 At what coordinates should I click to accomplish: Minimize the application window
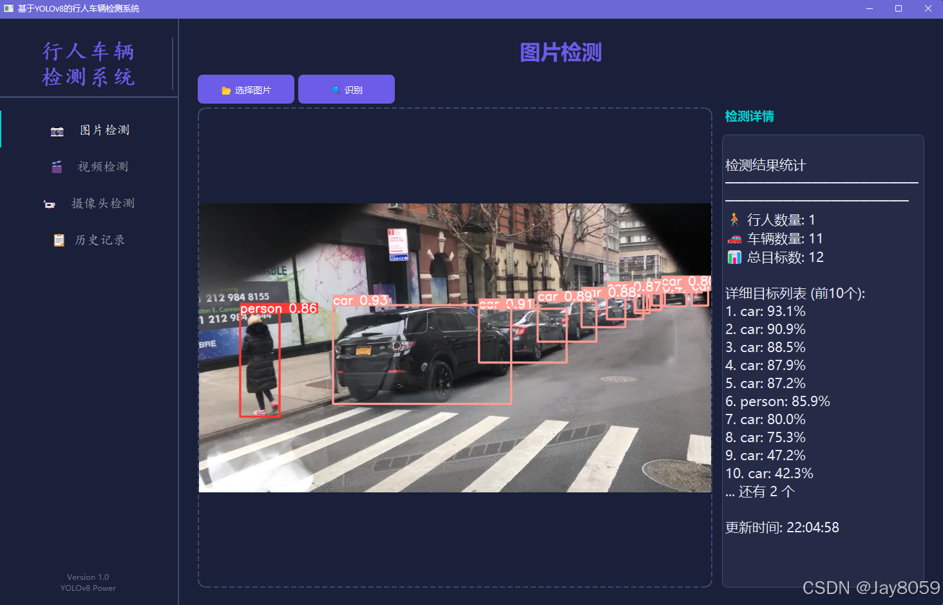tap(870, 9)
